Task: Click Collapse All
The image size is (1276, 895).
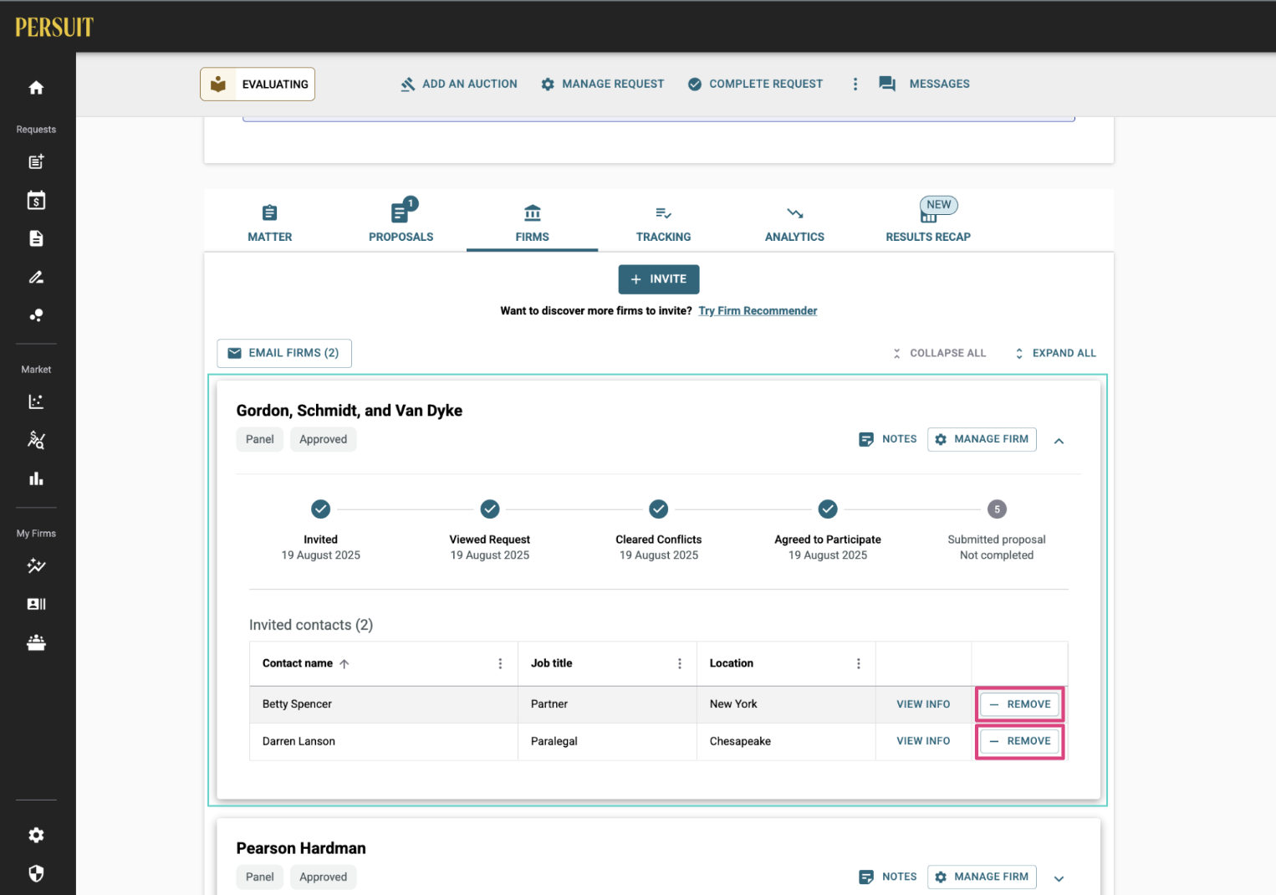Action: point(939,353)
